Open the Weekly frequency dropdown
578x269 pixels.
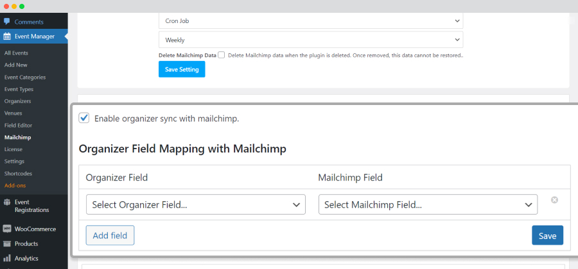pyautogui.click(x=311, y=39)
